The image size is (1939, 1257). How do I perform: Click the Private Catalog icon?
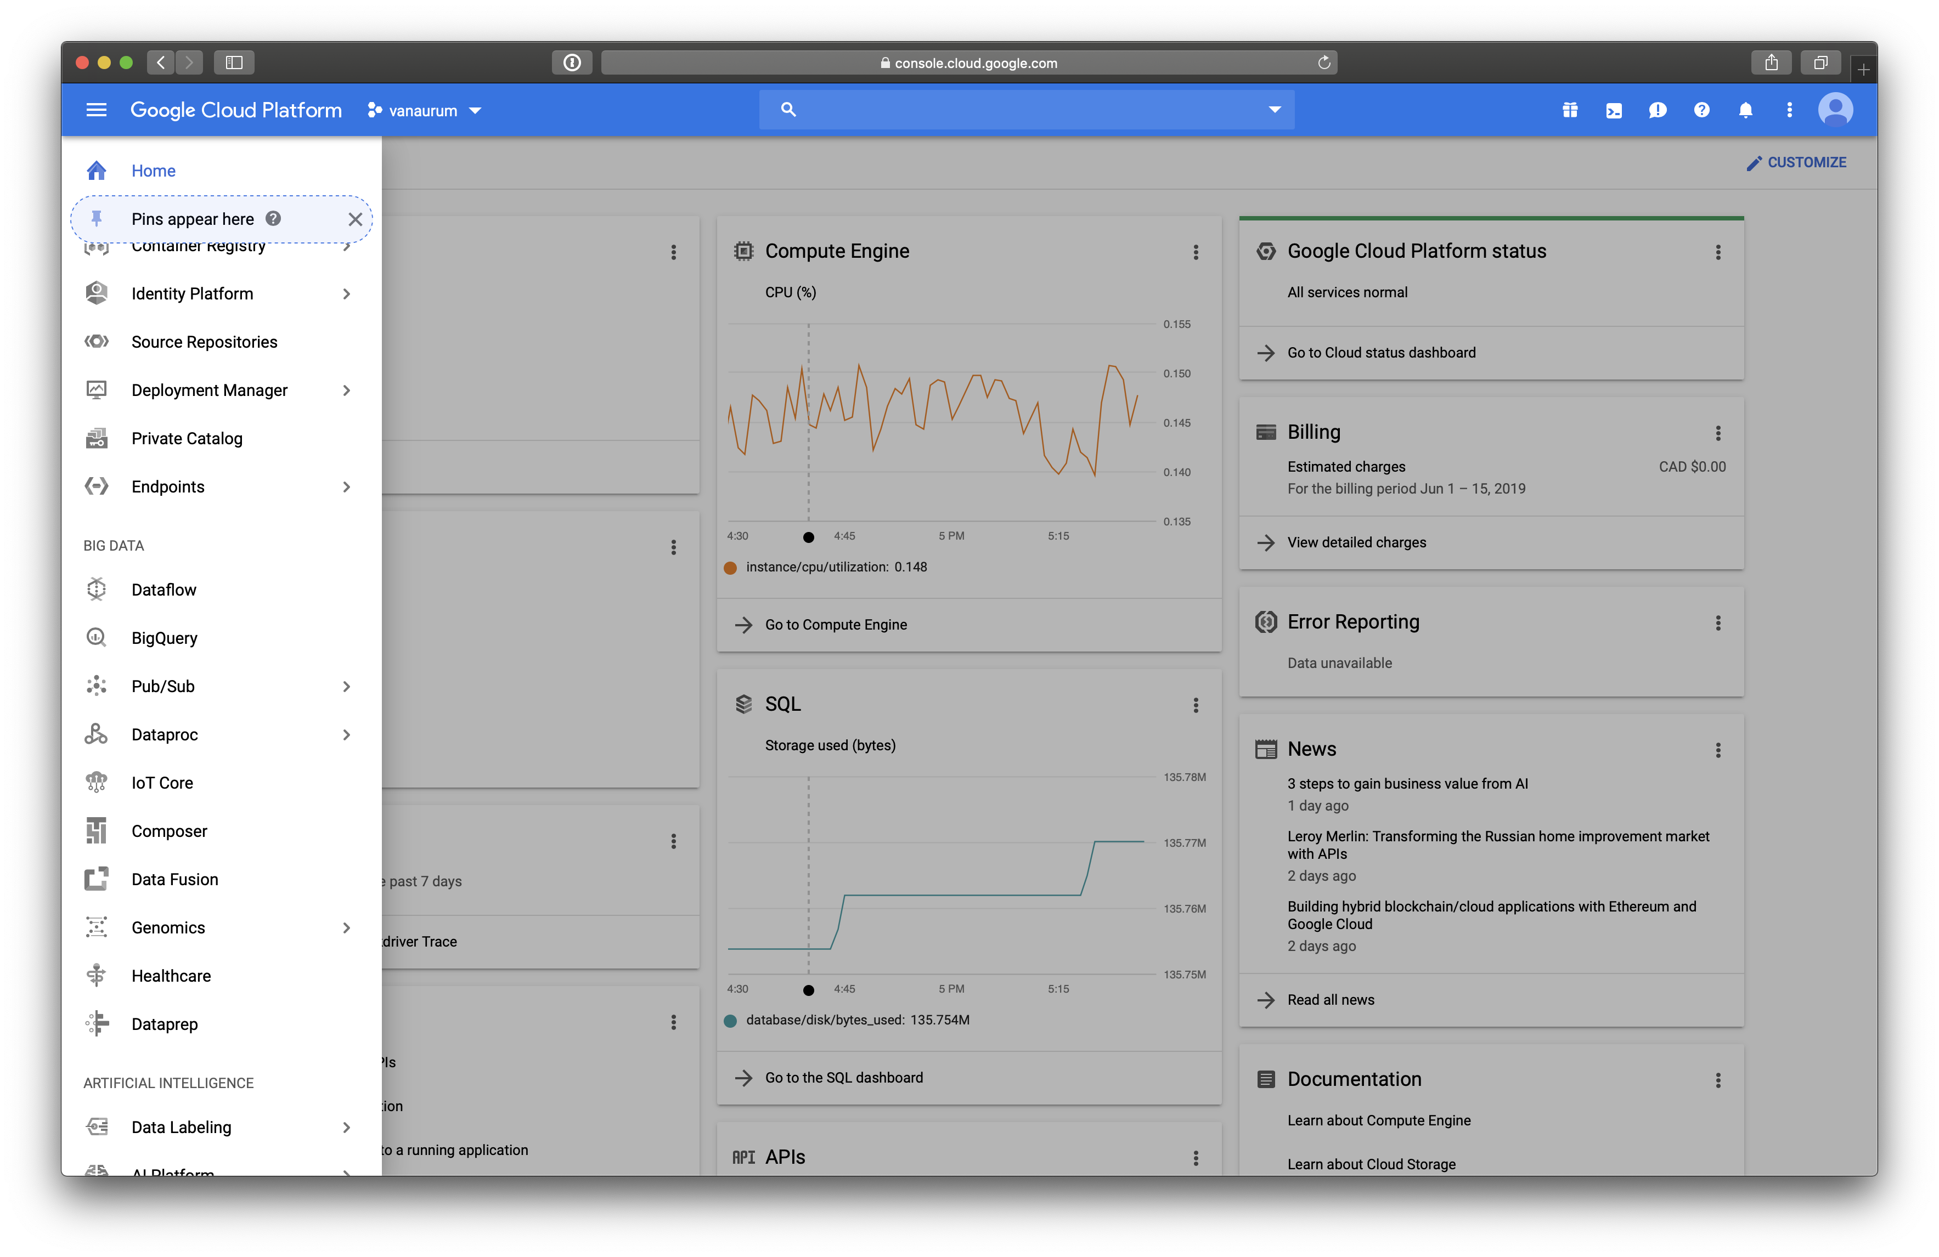(96, 438)
